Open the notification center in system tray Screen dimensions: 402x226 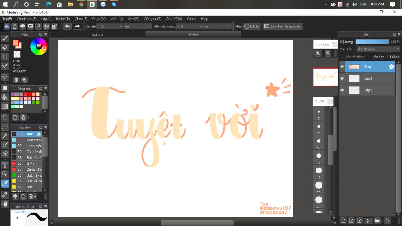tap(392, 4)
